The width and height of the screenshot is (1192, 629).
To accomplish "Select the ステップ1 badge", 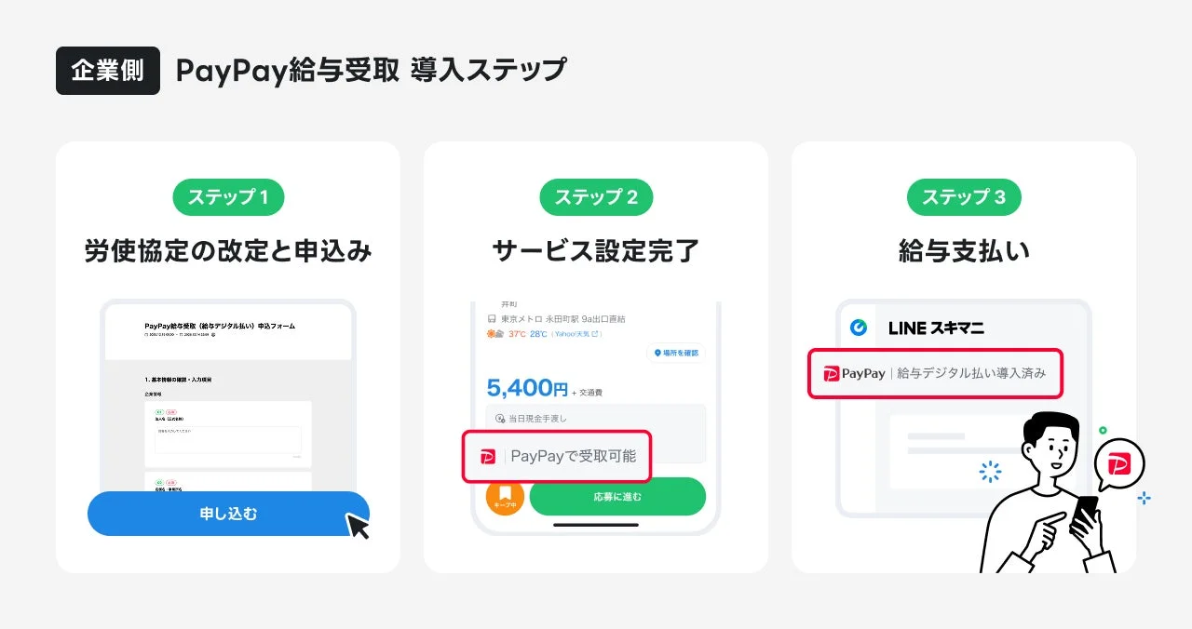I will (228, 197).
